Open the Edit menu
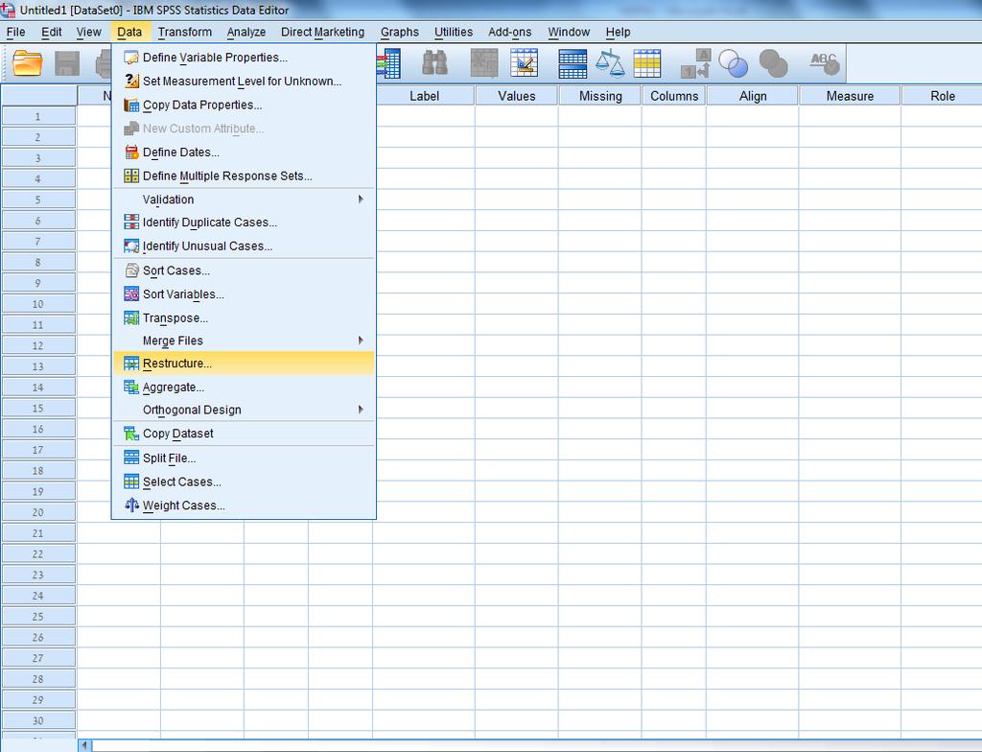982x752 pixels. click(x=52, y=32)
